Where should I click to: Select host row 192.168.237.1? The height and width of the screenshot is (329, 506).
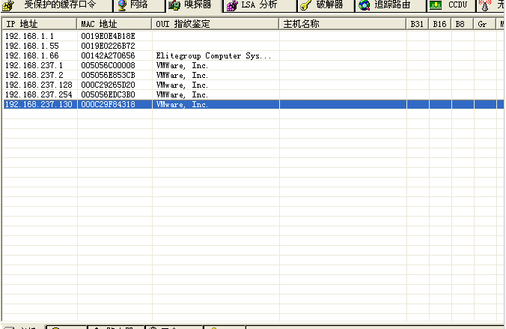tap(253, 65)
